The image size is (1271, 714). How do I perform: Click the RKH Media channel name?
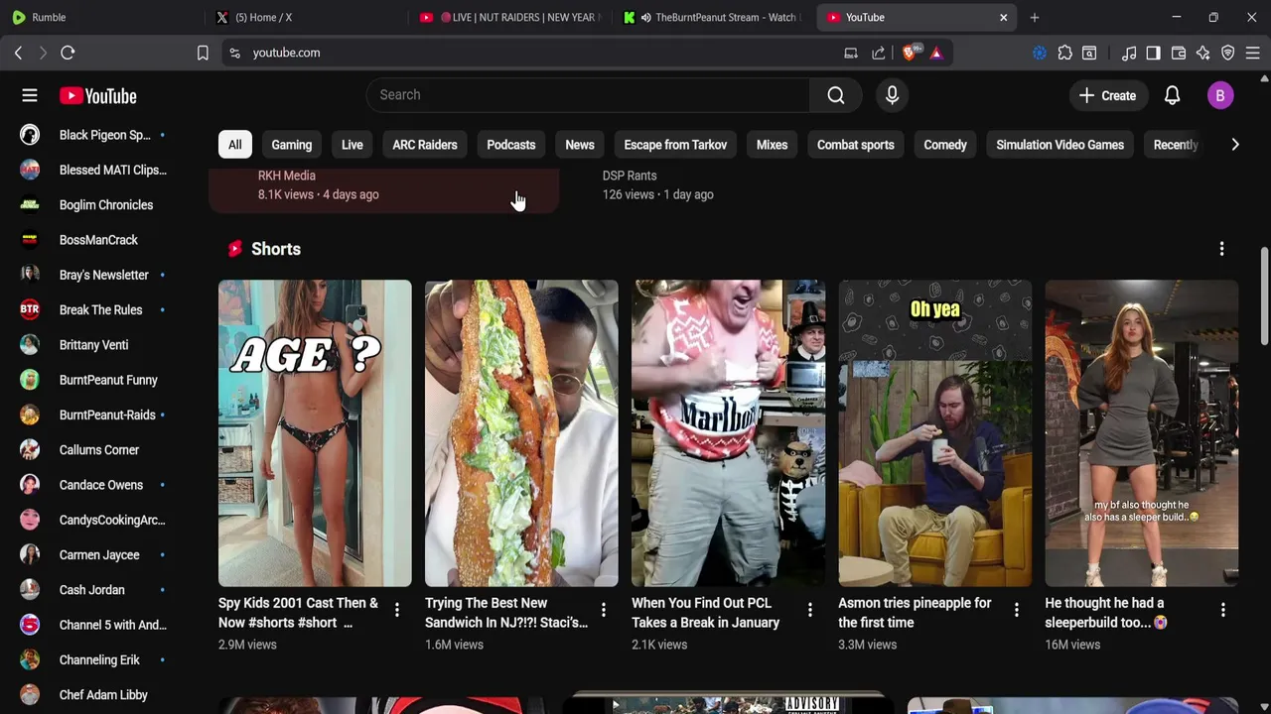(x=287, y=176)
